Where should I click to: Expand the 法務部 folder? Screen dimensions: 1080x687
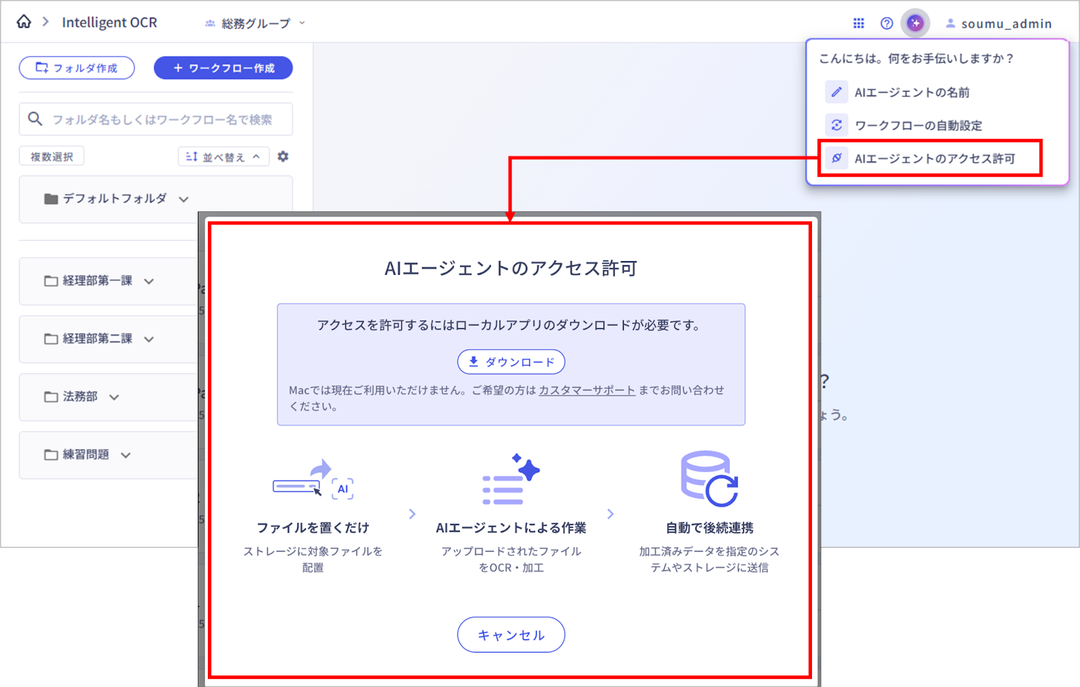tap(114, 397)
